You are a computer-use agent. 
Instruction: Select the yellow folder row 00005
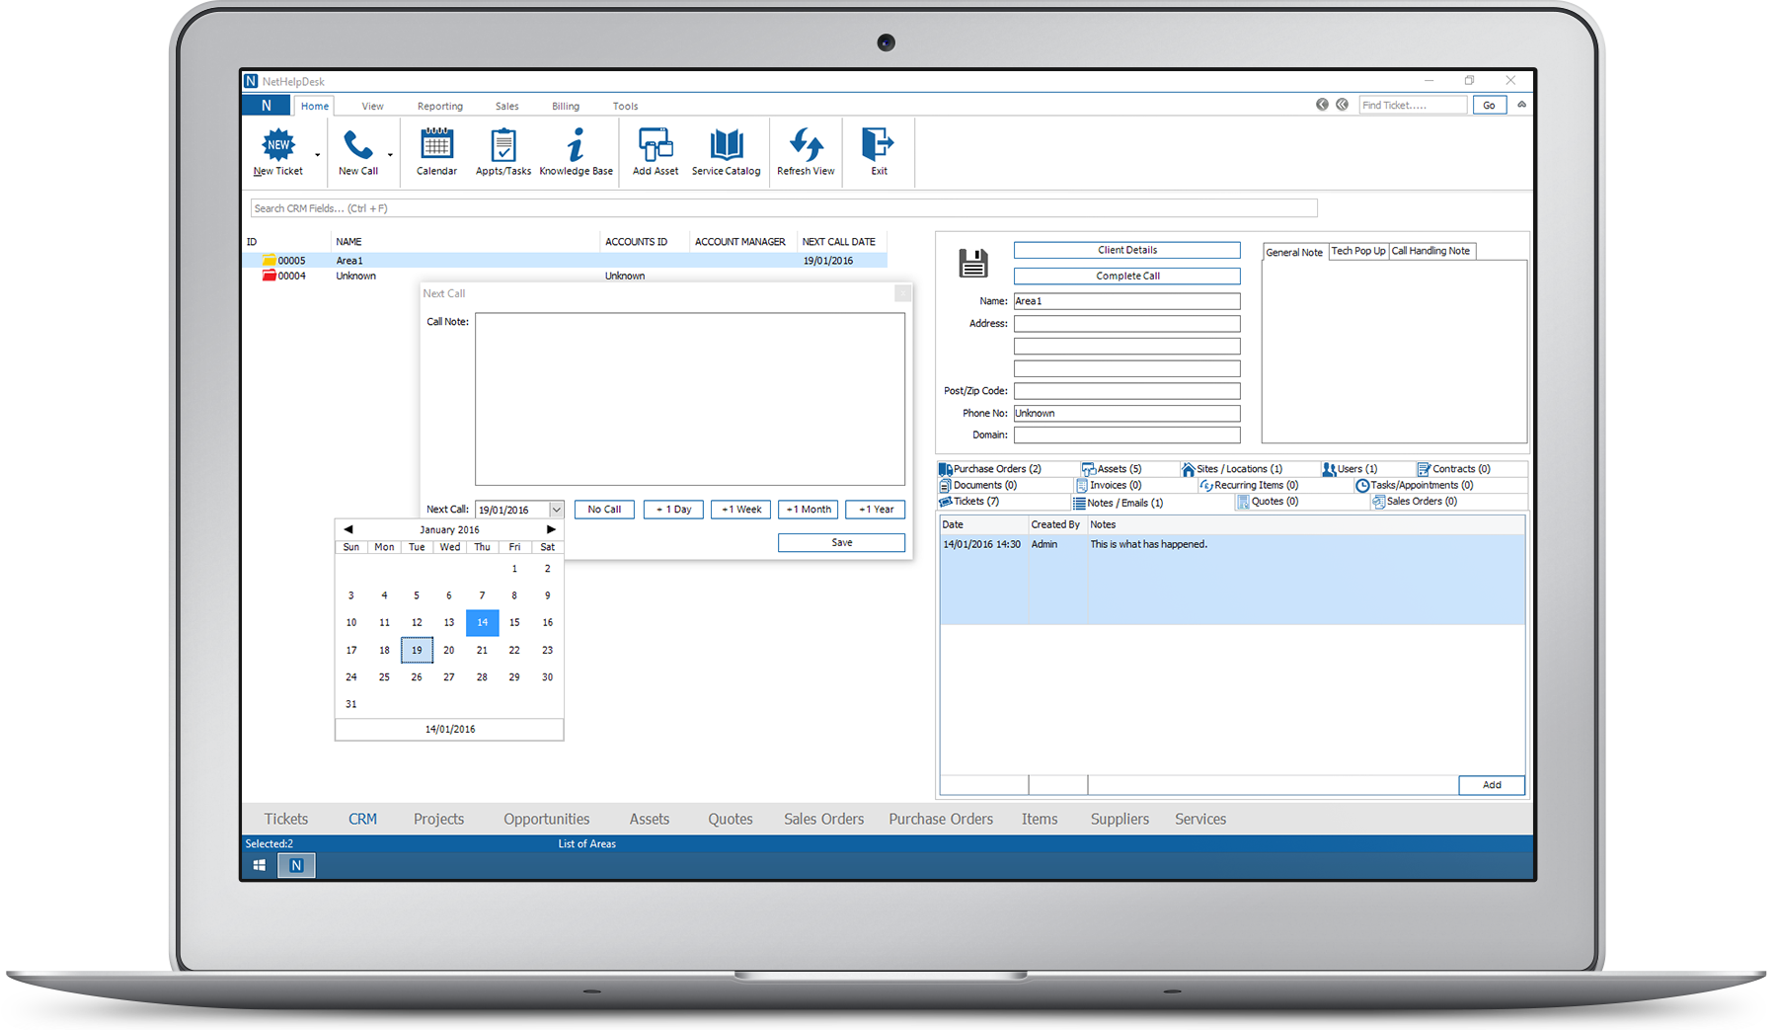(x=565, y=261)
